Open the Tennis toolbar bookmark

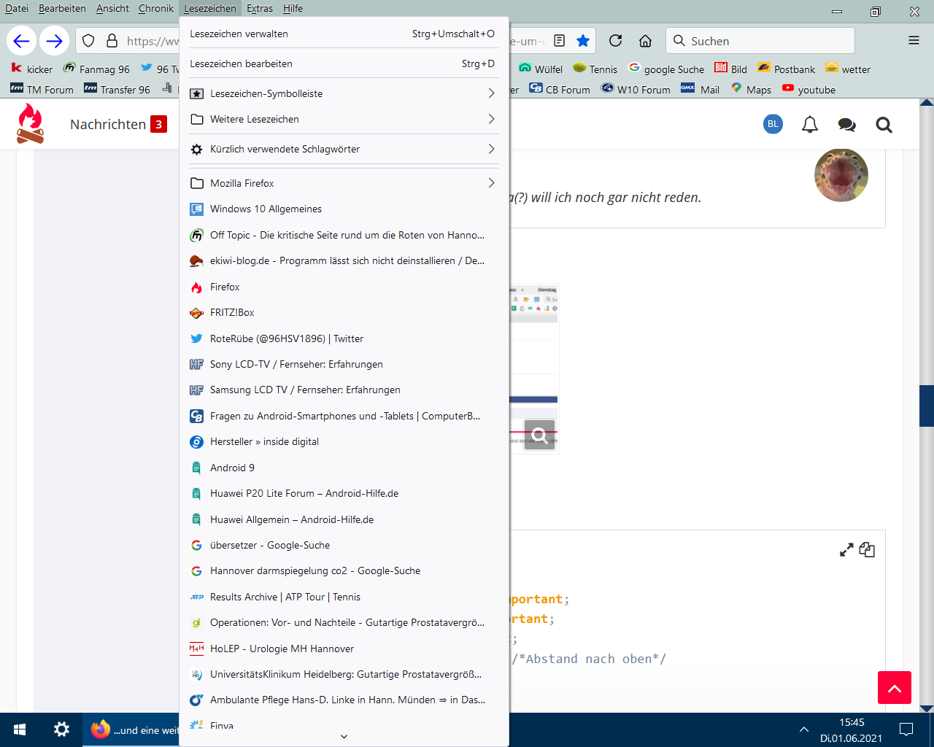pos(595,69)
